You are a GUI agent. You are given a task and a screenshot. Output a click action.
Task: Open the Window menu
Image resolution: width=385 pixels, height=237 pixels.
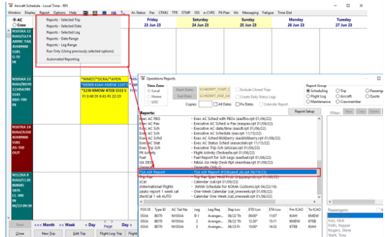pyautogui.click(x=14, y=13)
